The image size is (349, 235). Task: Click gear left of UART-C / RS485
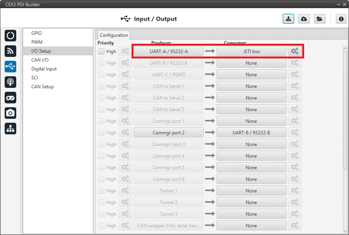(125, 74)
